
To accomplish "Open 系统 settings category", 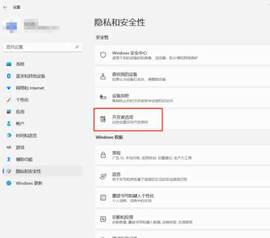I will click(x=43, y=64).
